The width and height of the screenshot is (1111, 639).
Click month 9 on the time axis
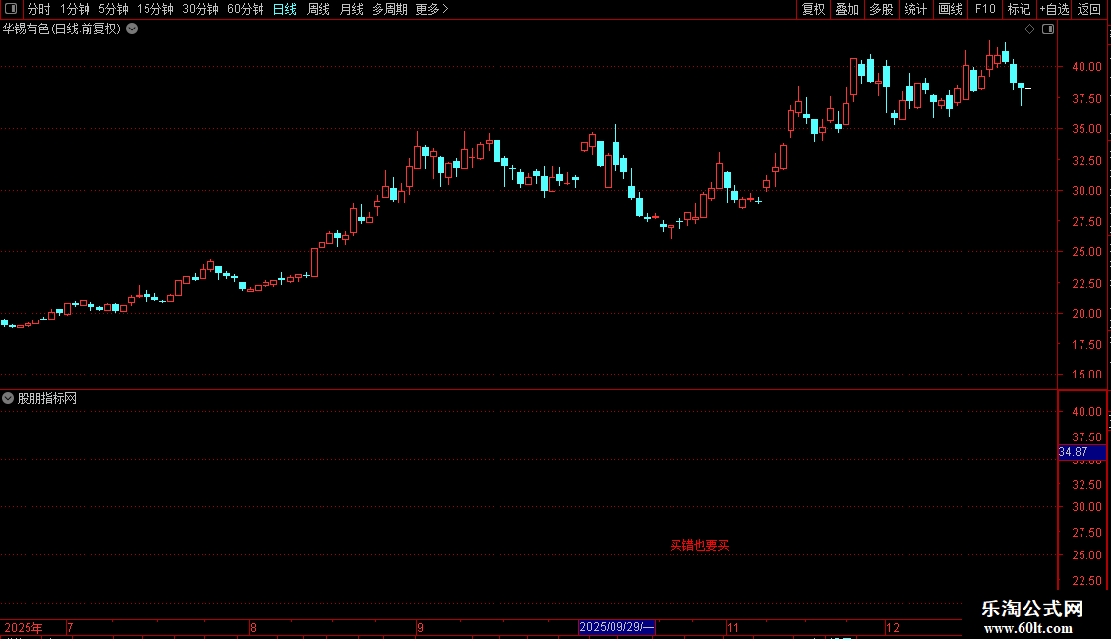420,627
